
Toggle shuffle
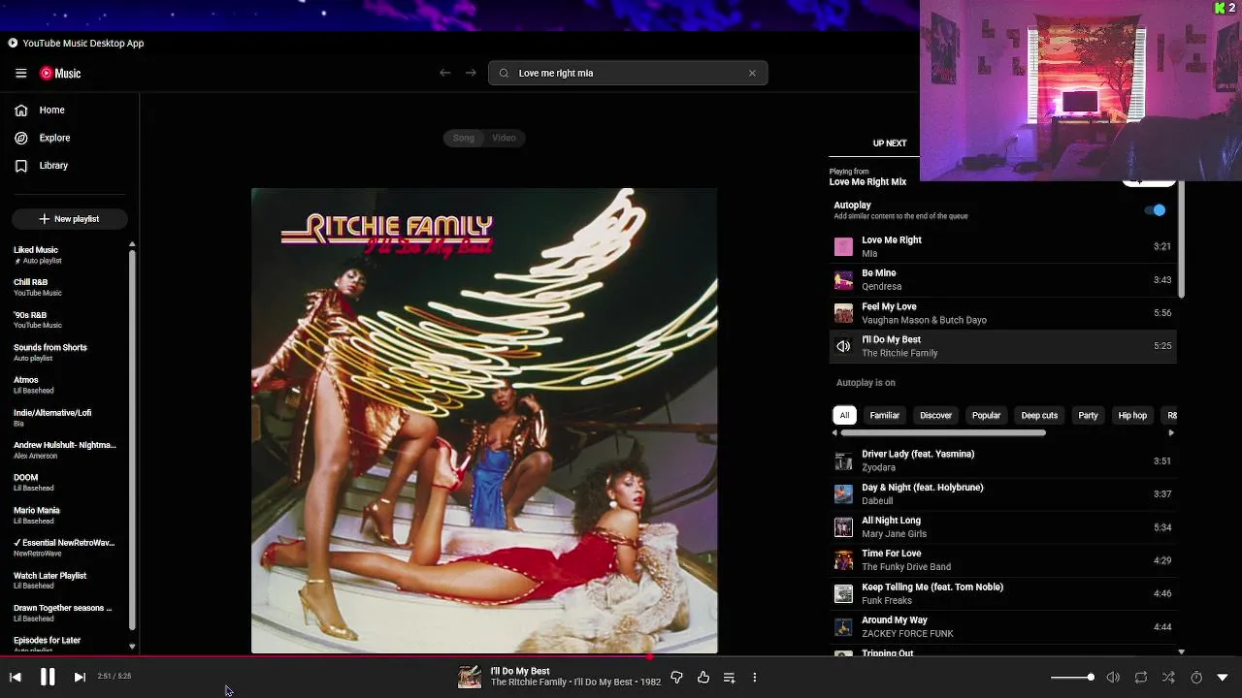(1168, 678)
